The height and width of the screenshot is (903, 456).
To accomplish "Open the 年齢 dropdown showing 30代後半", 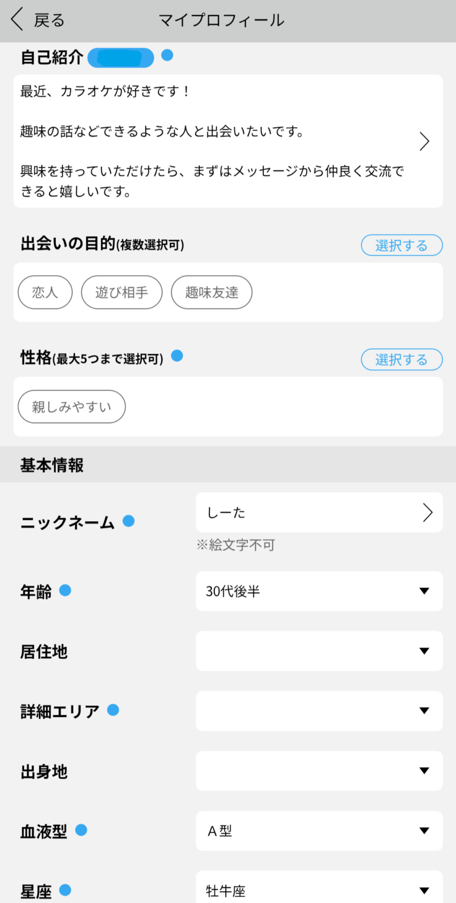I will pyautogui.click(x=319, y=591).
